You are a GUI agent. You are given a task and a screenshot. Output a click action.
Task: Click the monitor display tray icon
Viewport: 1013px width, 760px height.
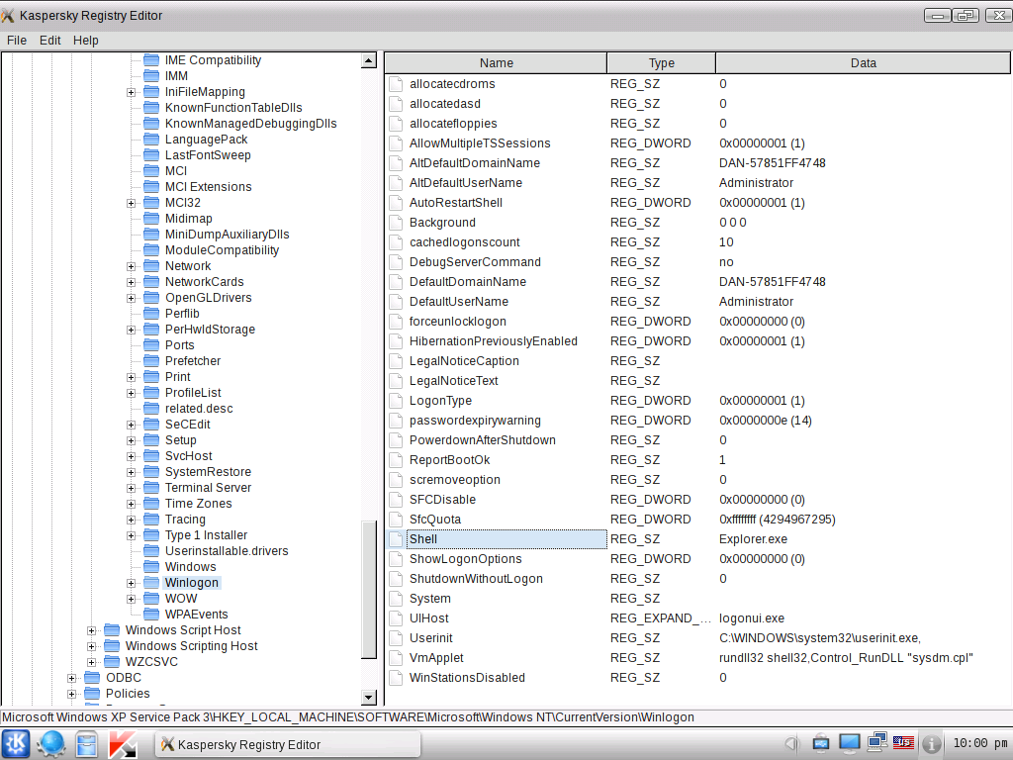coord(849,743)
